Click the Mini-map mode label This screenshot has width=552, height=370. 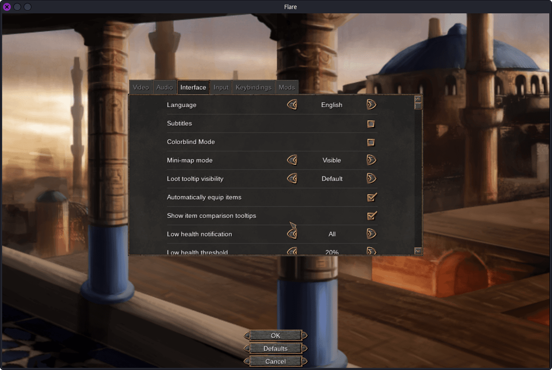(190, 160)
